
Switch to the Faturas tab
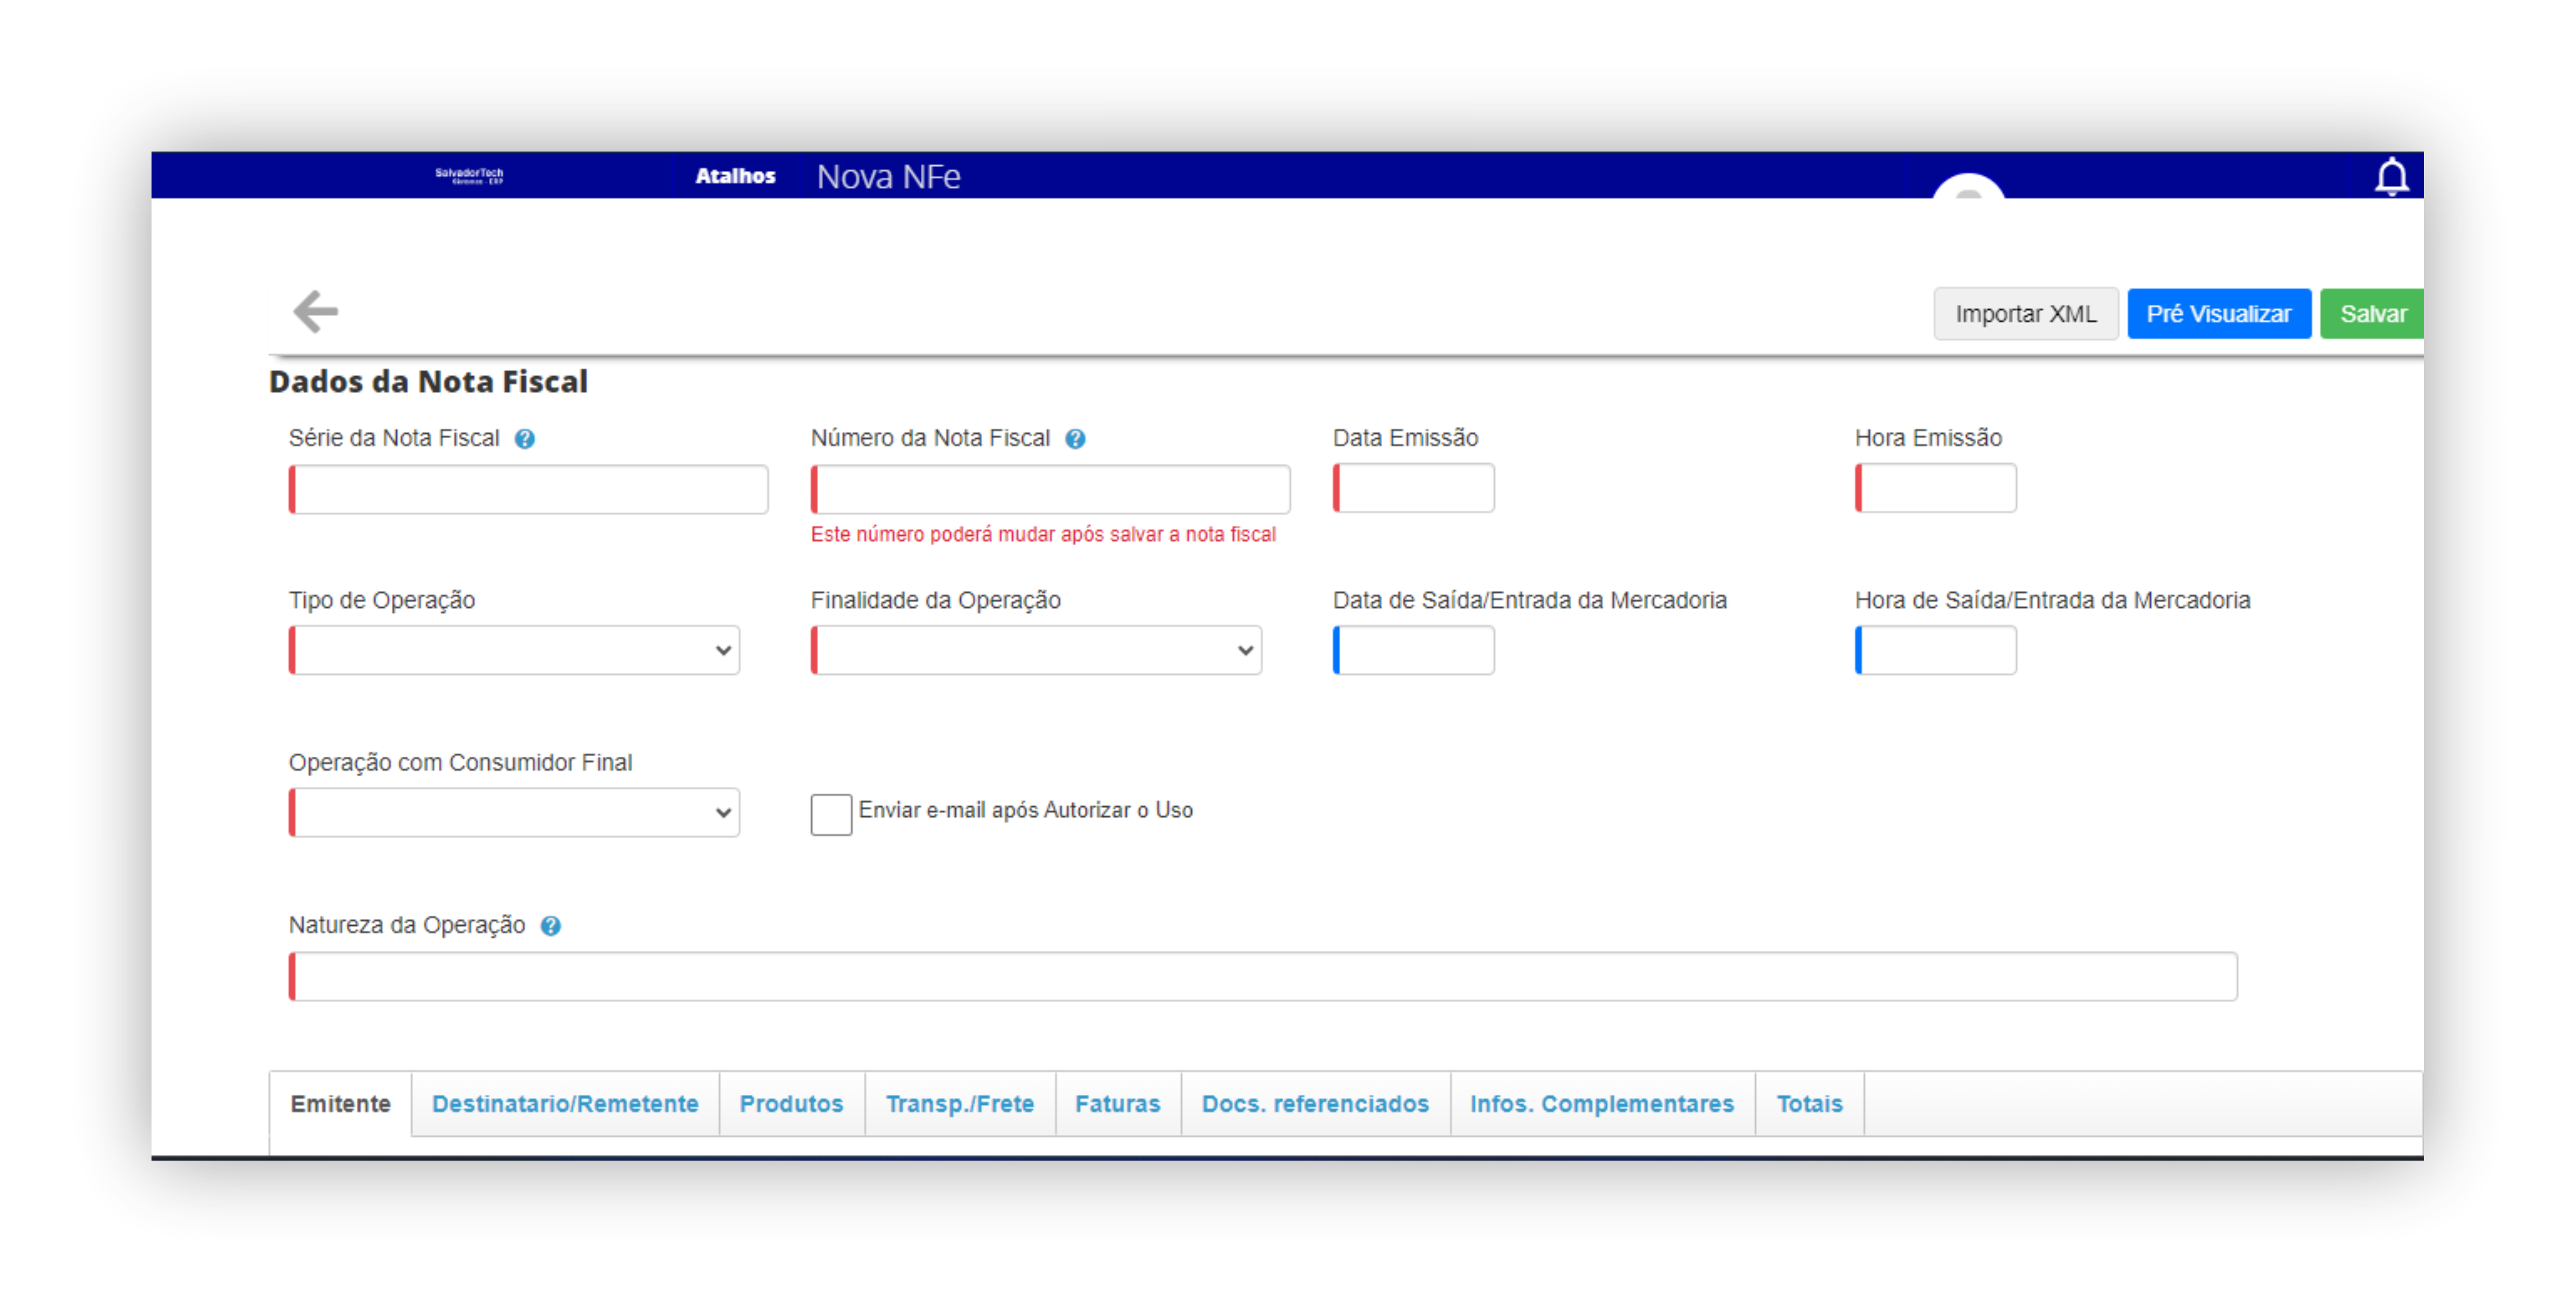(x=1117, y=1104)
